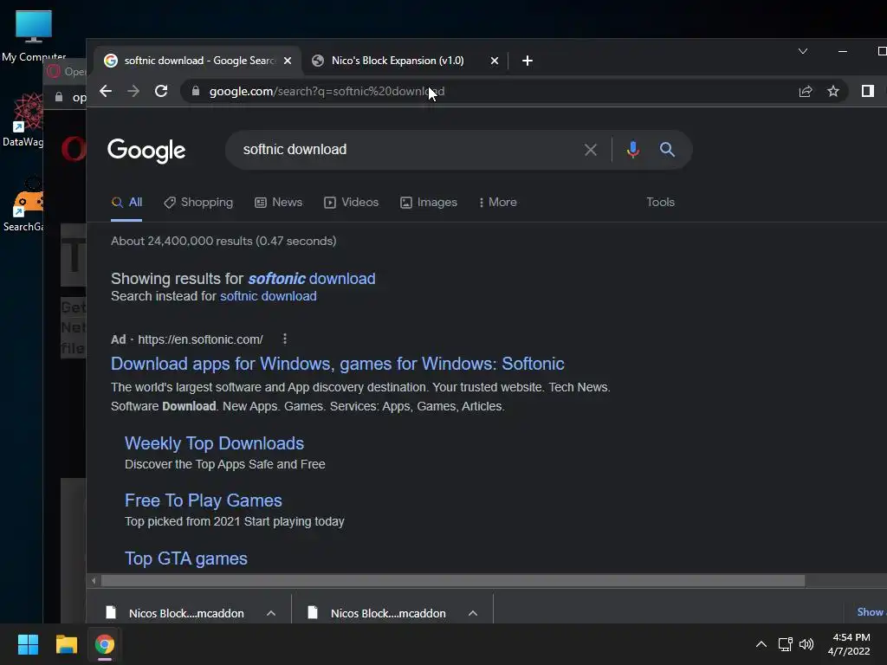Open the taskbar clock and date
The width and height of the screenshot is (887, 665).
[849, 644]
